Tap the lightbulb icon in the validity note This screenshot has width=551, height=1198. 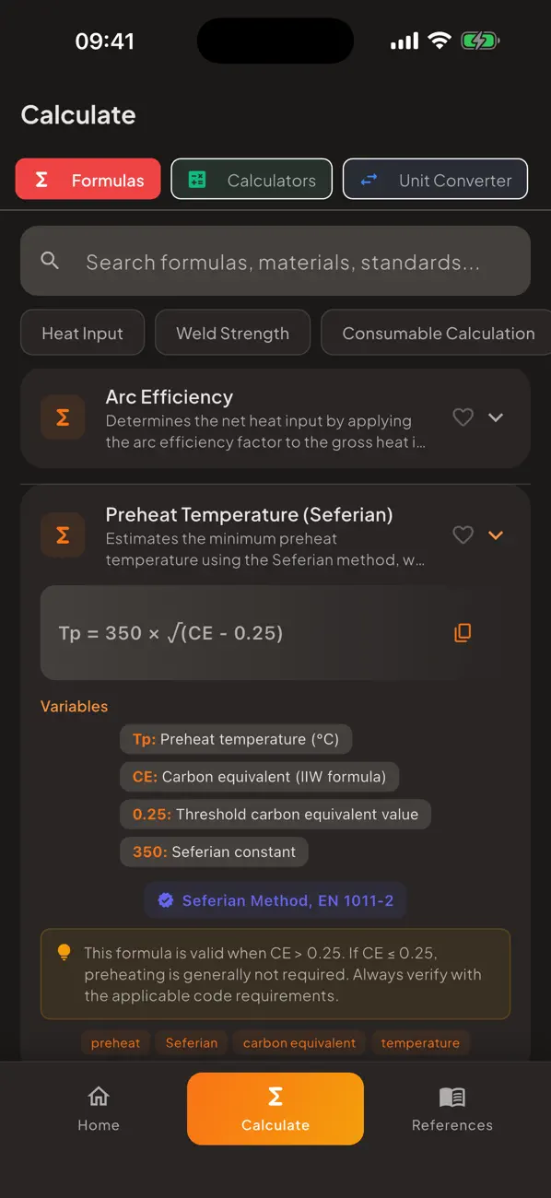coord(63,952)
